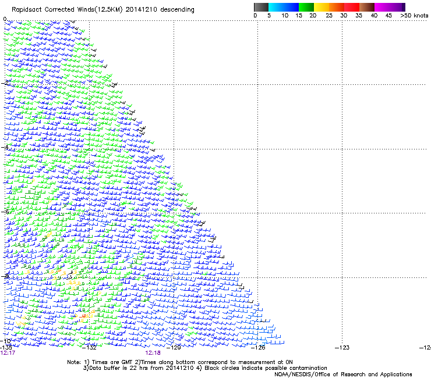Click the '20141210 descending' date text in title
Image resolution: width=431 pixels, height=378 pixels.
point(160,10)
